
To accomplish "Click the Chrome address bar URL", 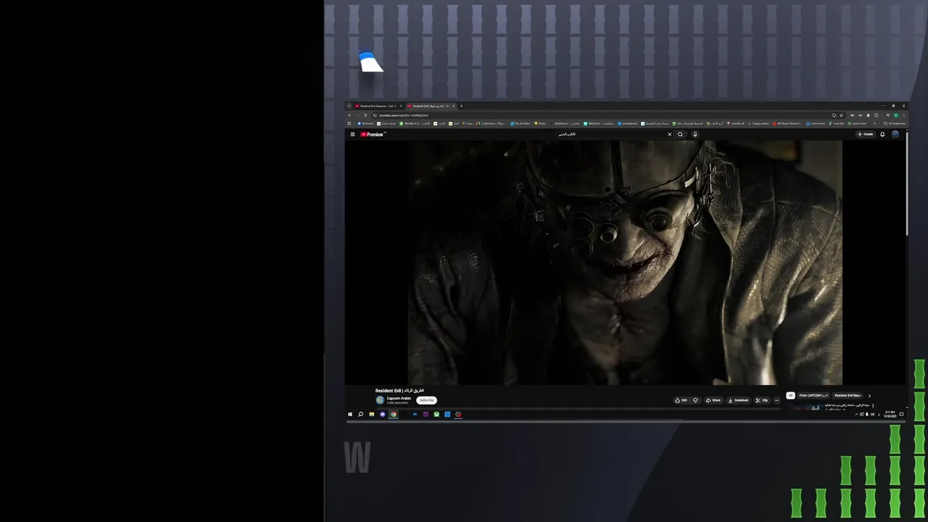I will (403, 115).
